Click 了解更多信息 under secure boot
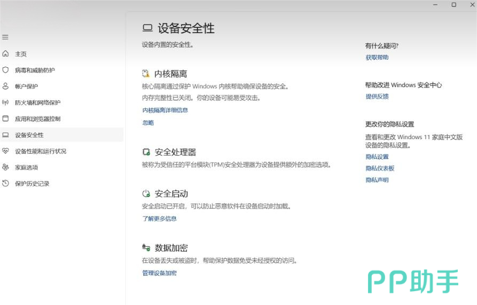The image size is (477, 305). [159, 219]
